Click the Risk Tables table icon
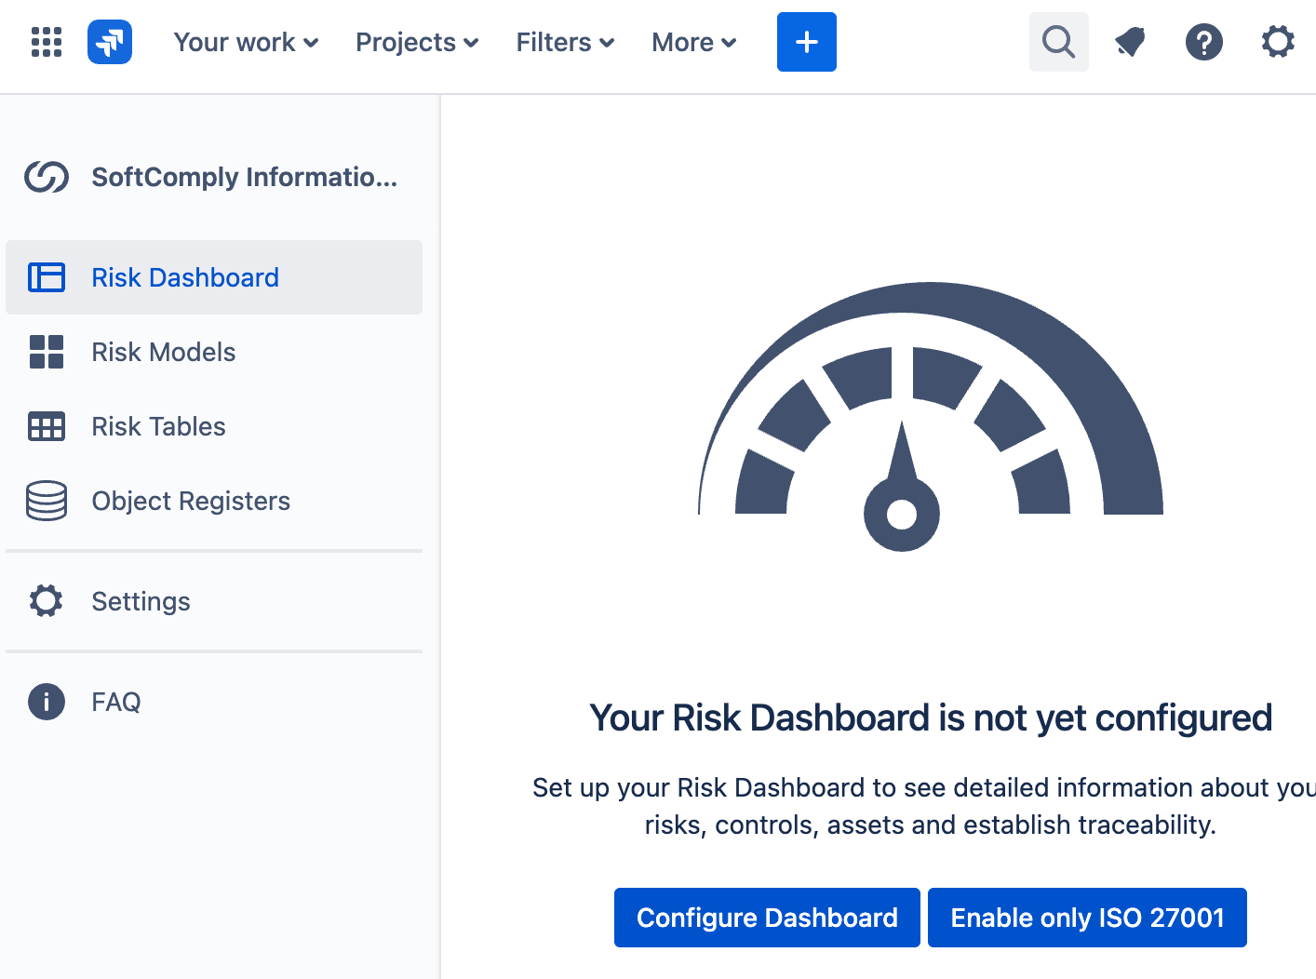1316x979 pixels. tap(47, 426)
